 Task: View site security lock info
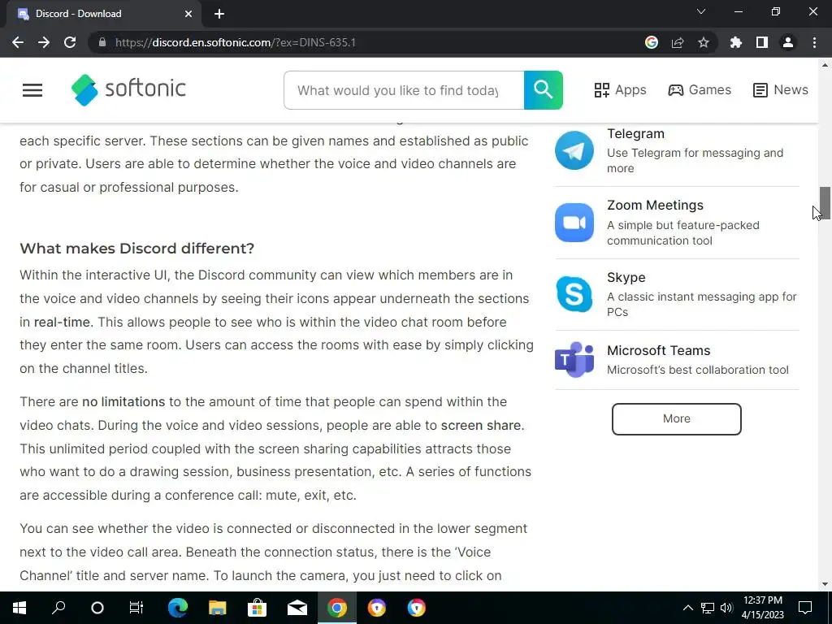102,42
